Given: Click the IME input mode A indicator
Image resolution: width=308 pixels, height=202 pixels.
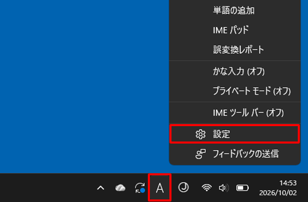Looking at the screenshot, I should (x=160, y=188).
